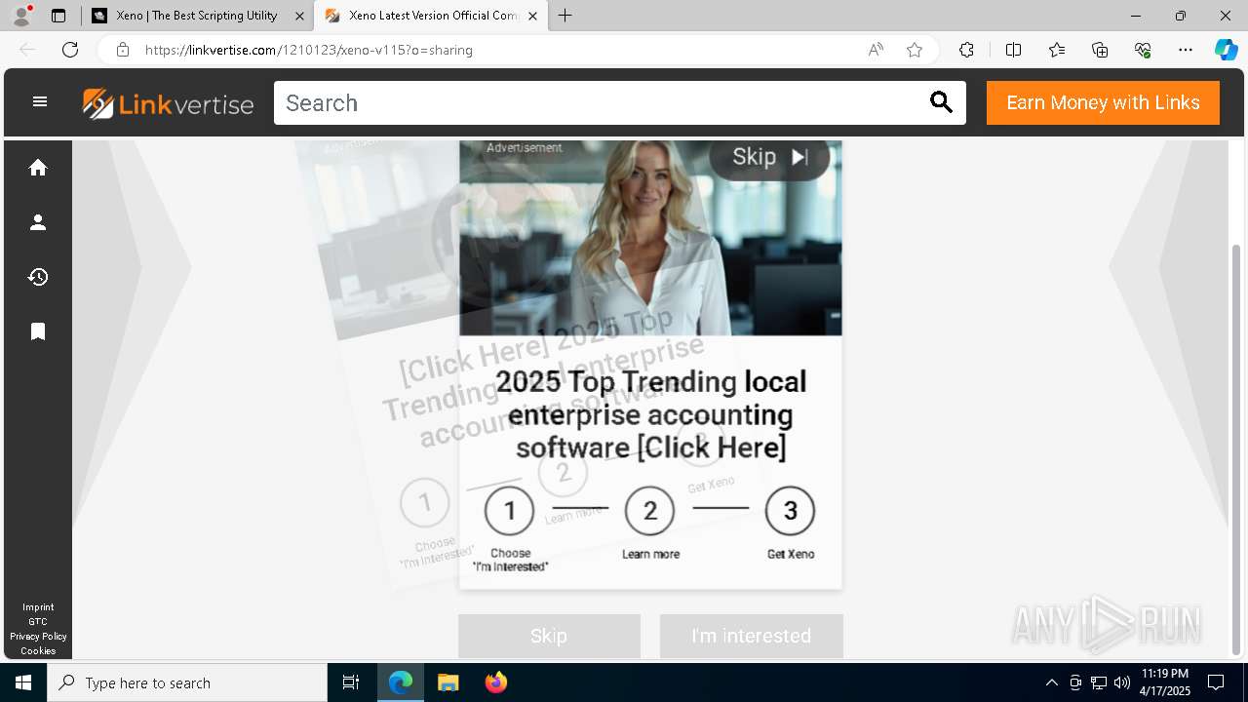The image size is (1248, 702).
Task: Launch Firefox from taskbar
Action: (x=496, y=682)
